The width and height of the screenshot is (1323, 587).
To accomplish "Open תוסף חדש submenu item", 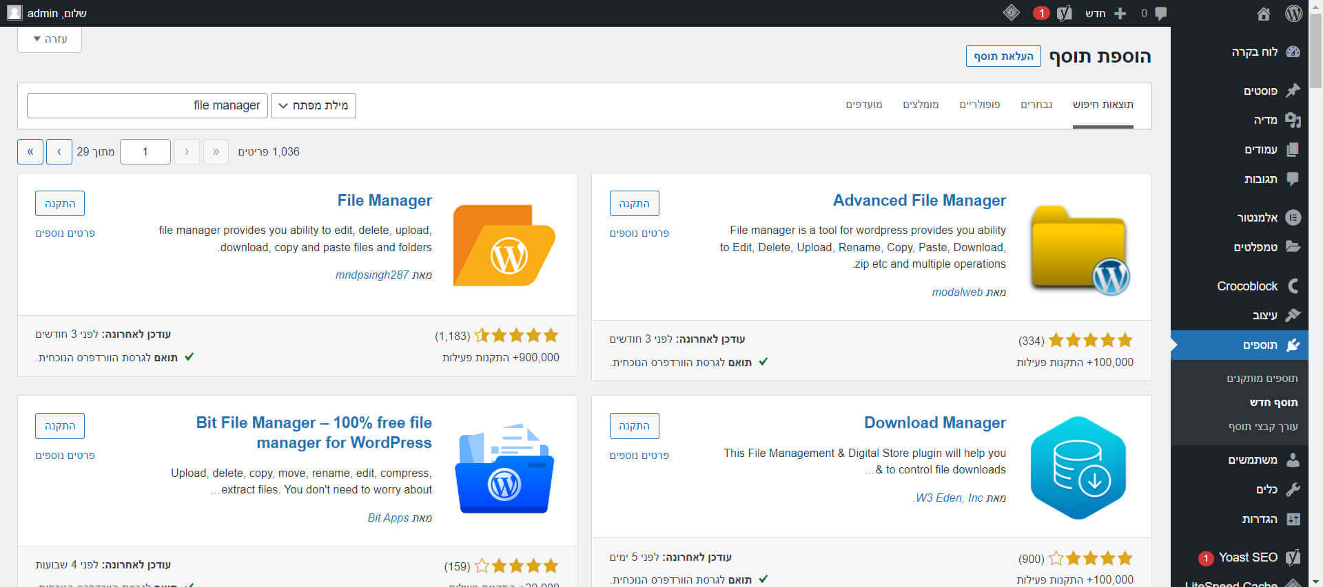I will tap(1273, 402).
